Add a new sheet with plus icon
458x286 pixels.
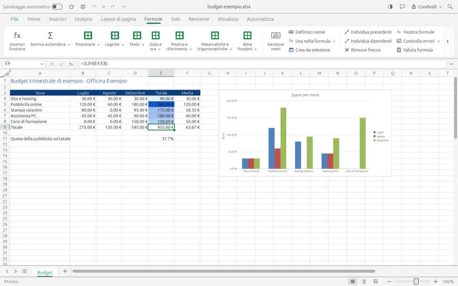pos(65,271)
